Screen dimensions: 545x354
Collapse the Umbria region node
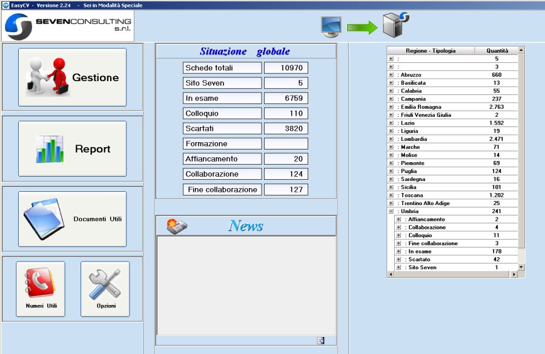pos(391,211)
